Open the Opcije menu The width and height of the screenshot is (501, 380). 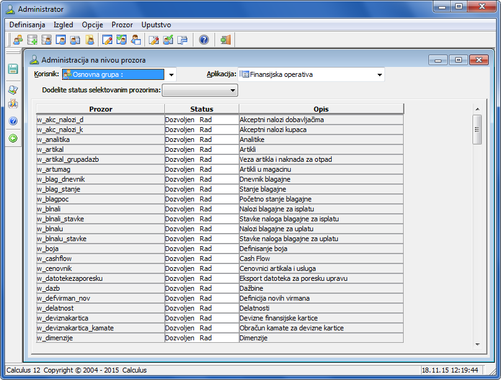pos(92,25)
